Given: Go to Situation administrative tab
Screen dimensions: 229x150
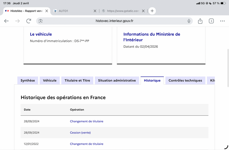Looking at the screenshot, I should pyautogui.click(x=117, y=81).
